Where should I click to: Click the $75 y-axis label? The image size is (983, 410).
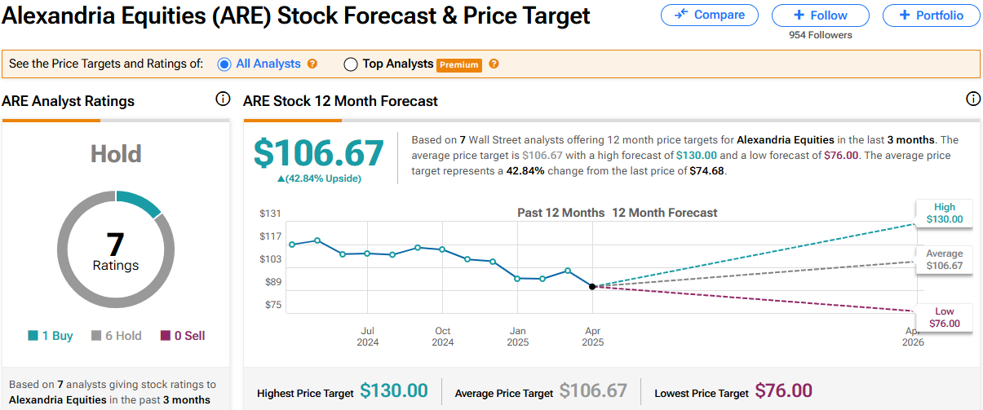tap(272, 305)
